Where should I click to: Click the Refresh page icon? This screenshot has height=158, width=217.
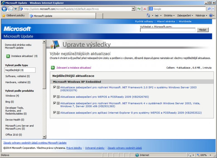pyautogui.click(x=139, y=9)
